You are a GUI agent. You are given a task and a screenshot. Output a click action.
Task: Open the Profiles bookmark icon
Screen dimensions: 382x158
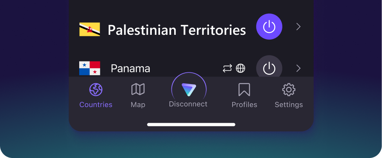[x=244, y=90]
